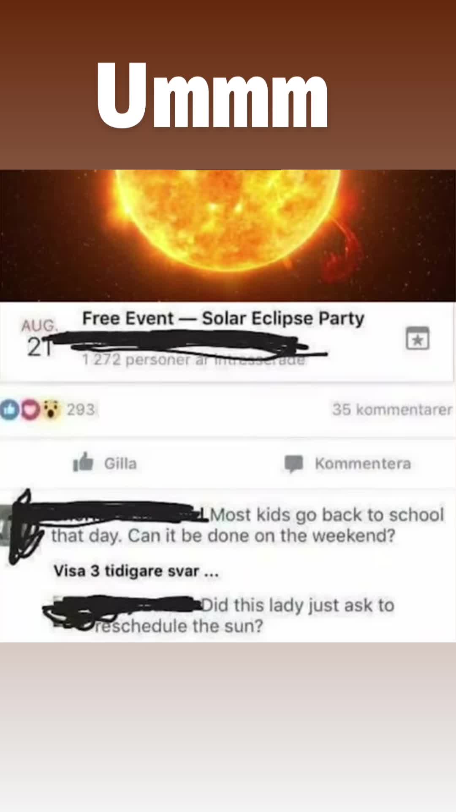Open the 293 reactions count
This screenshot has width=456, height=812.
coord(81,409)
